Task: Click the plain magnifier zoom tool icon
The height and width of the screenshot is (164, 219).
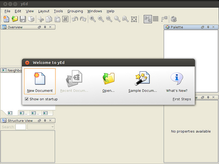Action: tap(117, 19)
